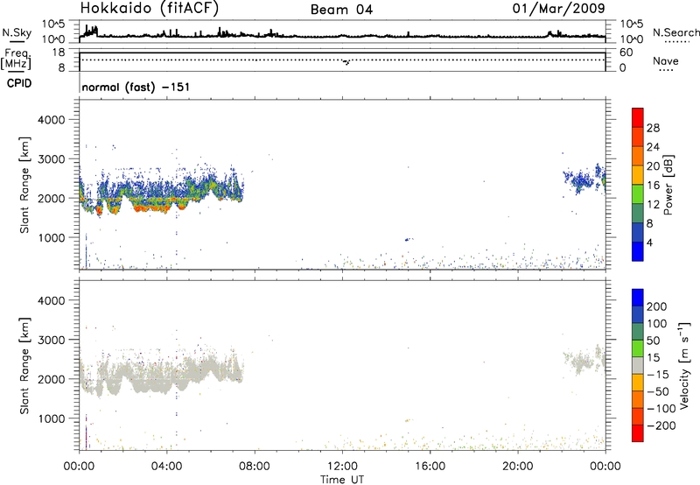Click the 'Nave' legend label

(666, 60)
